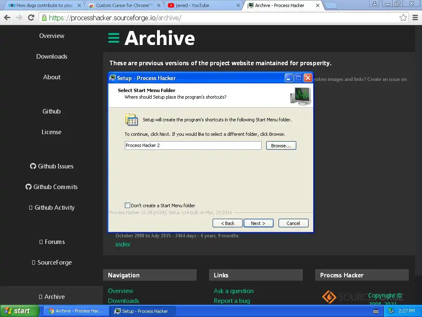Screen dimensions: 422x317
Task: Close the Archive - Process Hacker tab
Action: 318,5
